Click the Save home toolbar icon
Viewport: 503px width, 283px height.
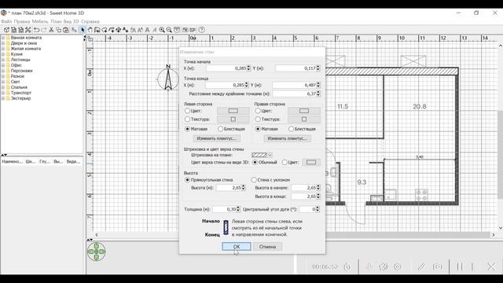20,30
